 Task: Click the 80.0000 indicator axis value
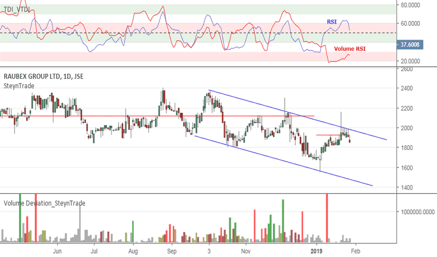(410, 5)
